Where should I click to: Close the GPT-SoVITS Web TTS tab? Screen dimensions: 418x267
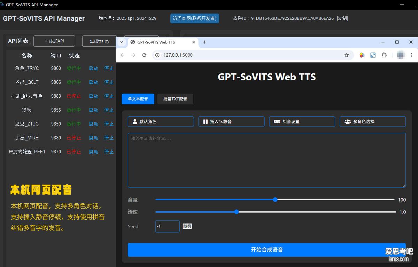coord(194,42)
